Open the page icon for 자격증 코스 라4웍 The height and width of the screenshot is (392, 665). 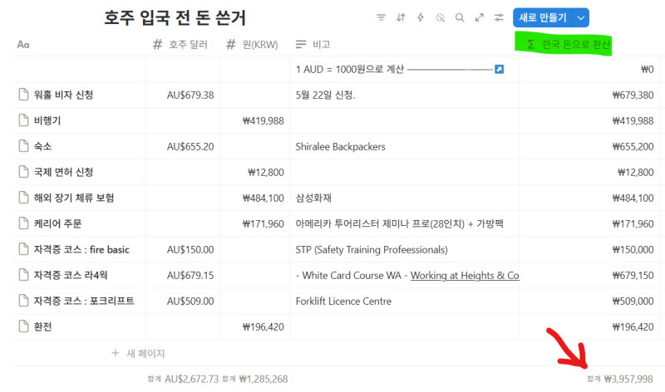24,275
